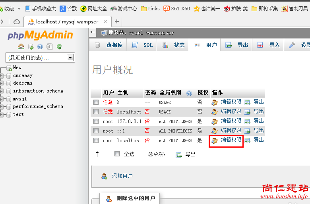Screen dimensions: 310x204
Task: Click export icon for root 127.0.0.1 row
Action: click(x=247, y=121)
